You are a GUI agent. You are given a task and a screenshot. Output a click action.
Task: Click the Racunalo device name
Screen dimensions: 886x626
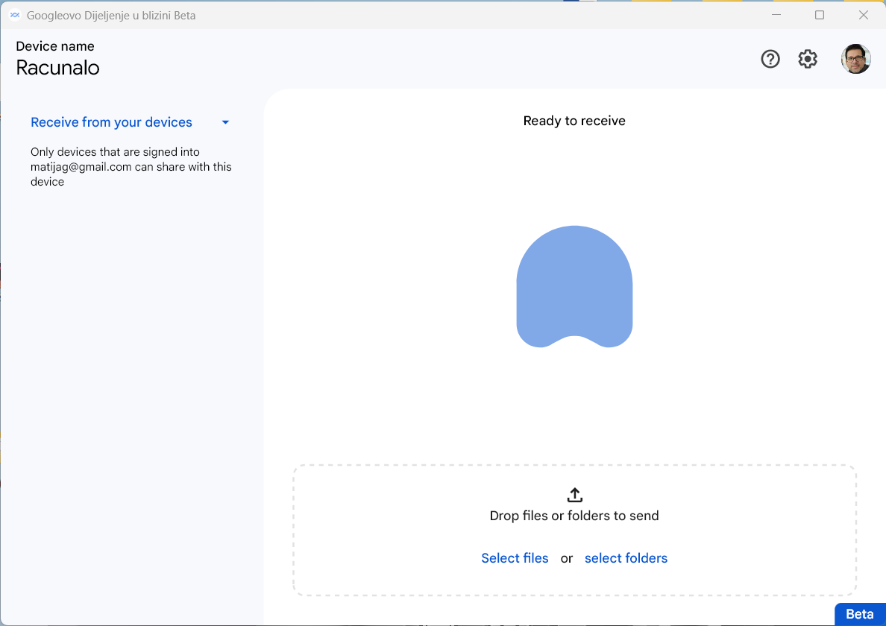click(57, 68)
